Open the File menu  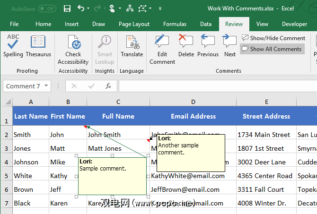pyautogui.click(x=14, y=24)
